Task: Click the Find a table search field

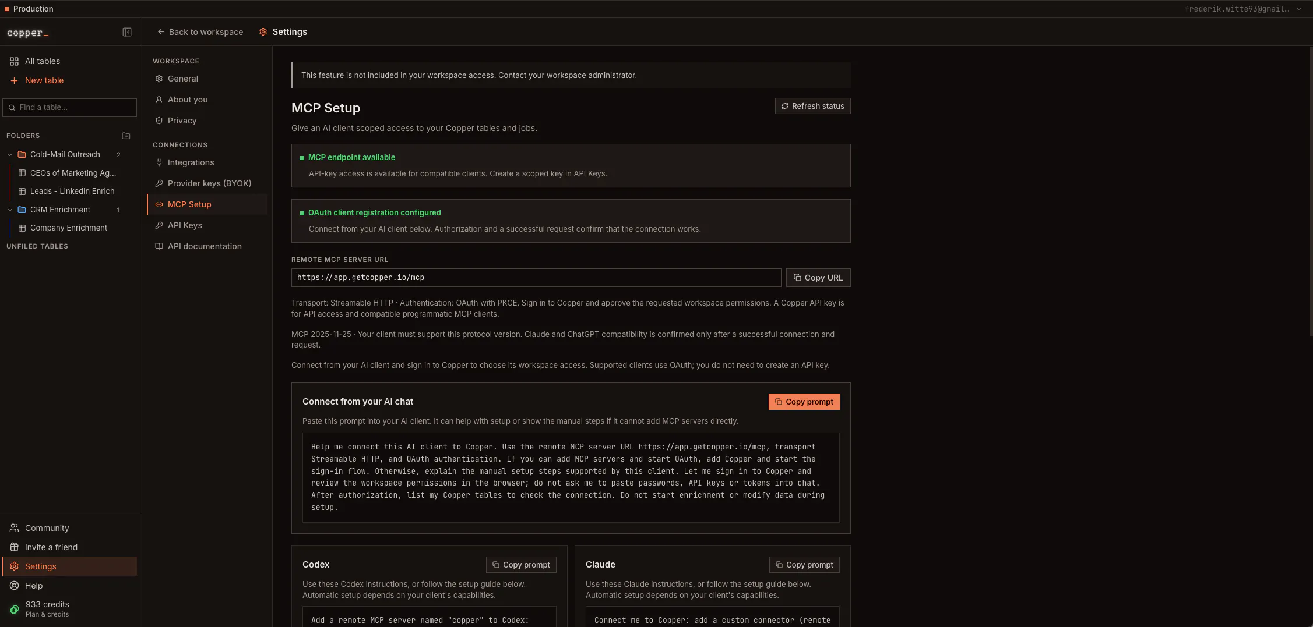Action: coord(70,107)
